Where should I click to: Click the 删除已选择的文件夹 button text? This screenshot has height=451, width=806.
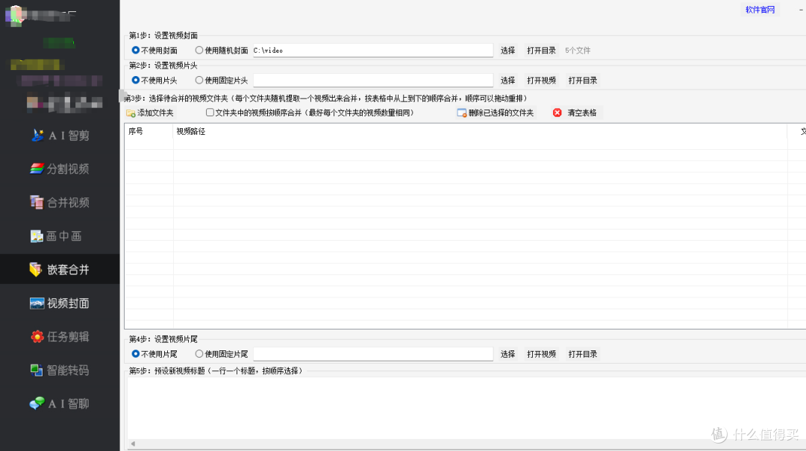click(502, 113)
